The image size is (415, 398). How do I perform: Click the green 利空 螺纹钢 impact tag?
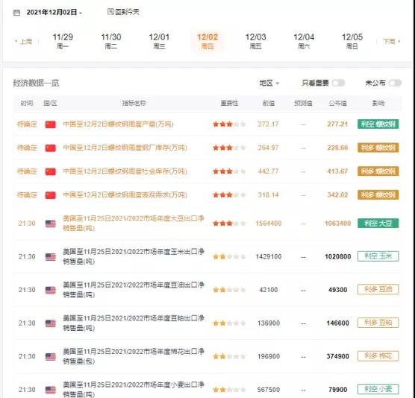378,124
